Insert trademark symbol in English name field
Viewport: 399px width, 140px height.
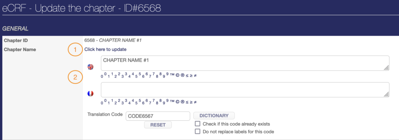(x=172, y=75)
